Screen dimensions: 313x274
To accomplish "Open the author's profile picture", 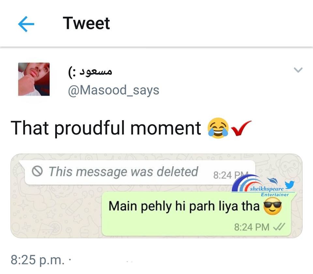I will pos(34,79).
